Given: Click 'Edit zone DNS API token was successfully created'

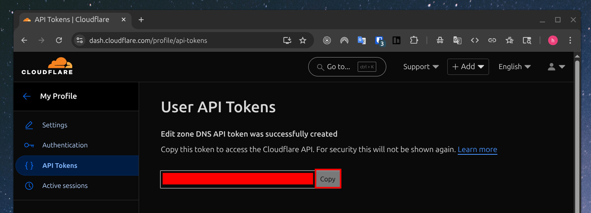Looking at the screenshot, I should coord(249,134).
